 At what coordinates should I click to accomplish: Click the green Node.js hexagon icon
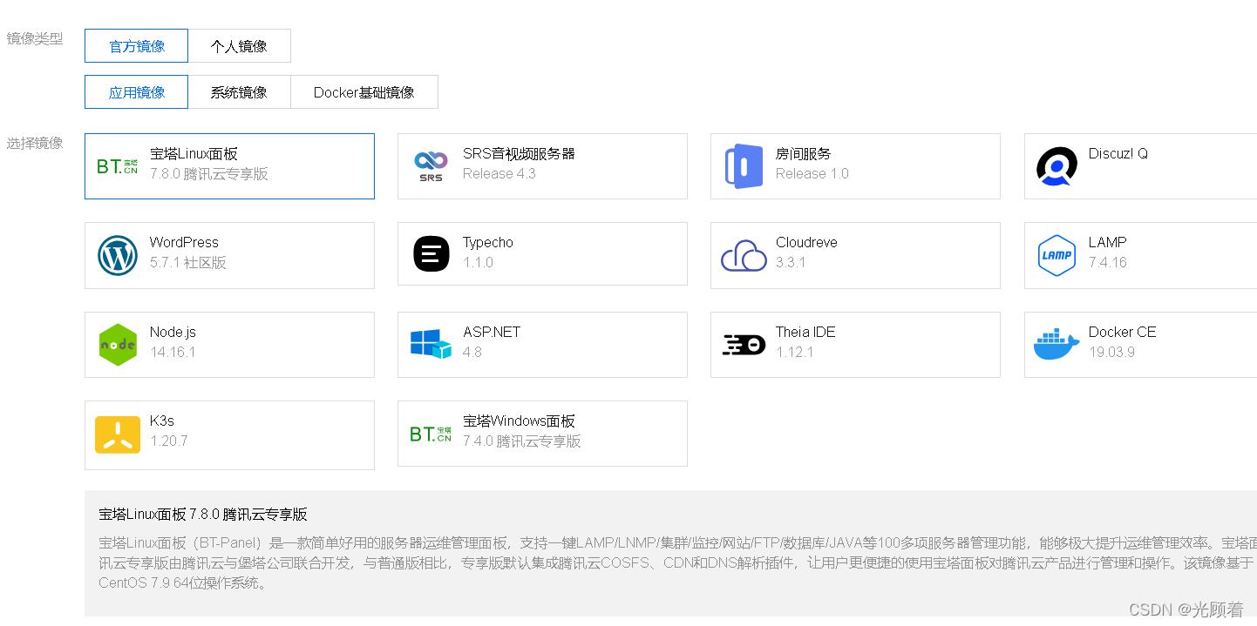(118, 345)
